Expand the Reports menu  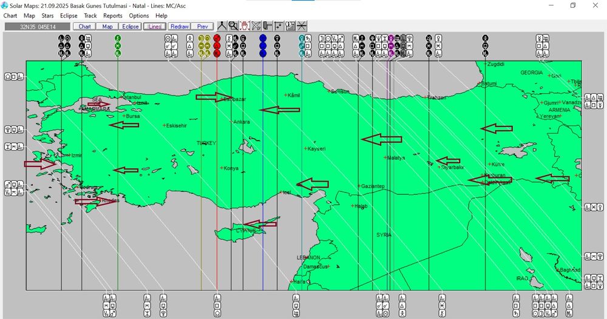point(113,16)
